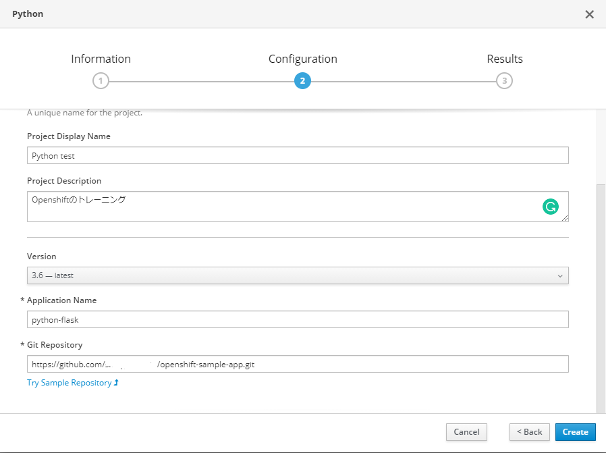
Task: Click the Cancel button
Action: coord(466,432)
